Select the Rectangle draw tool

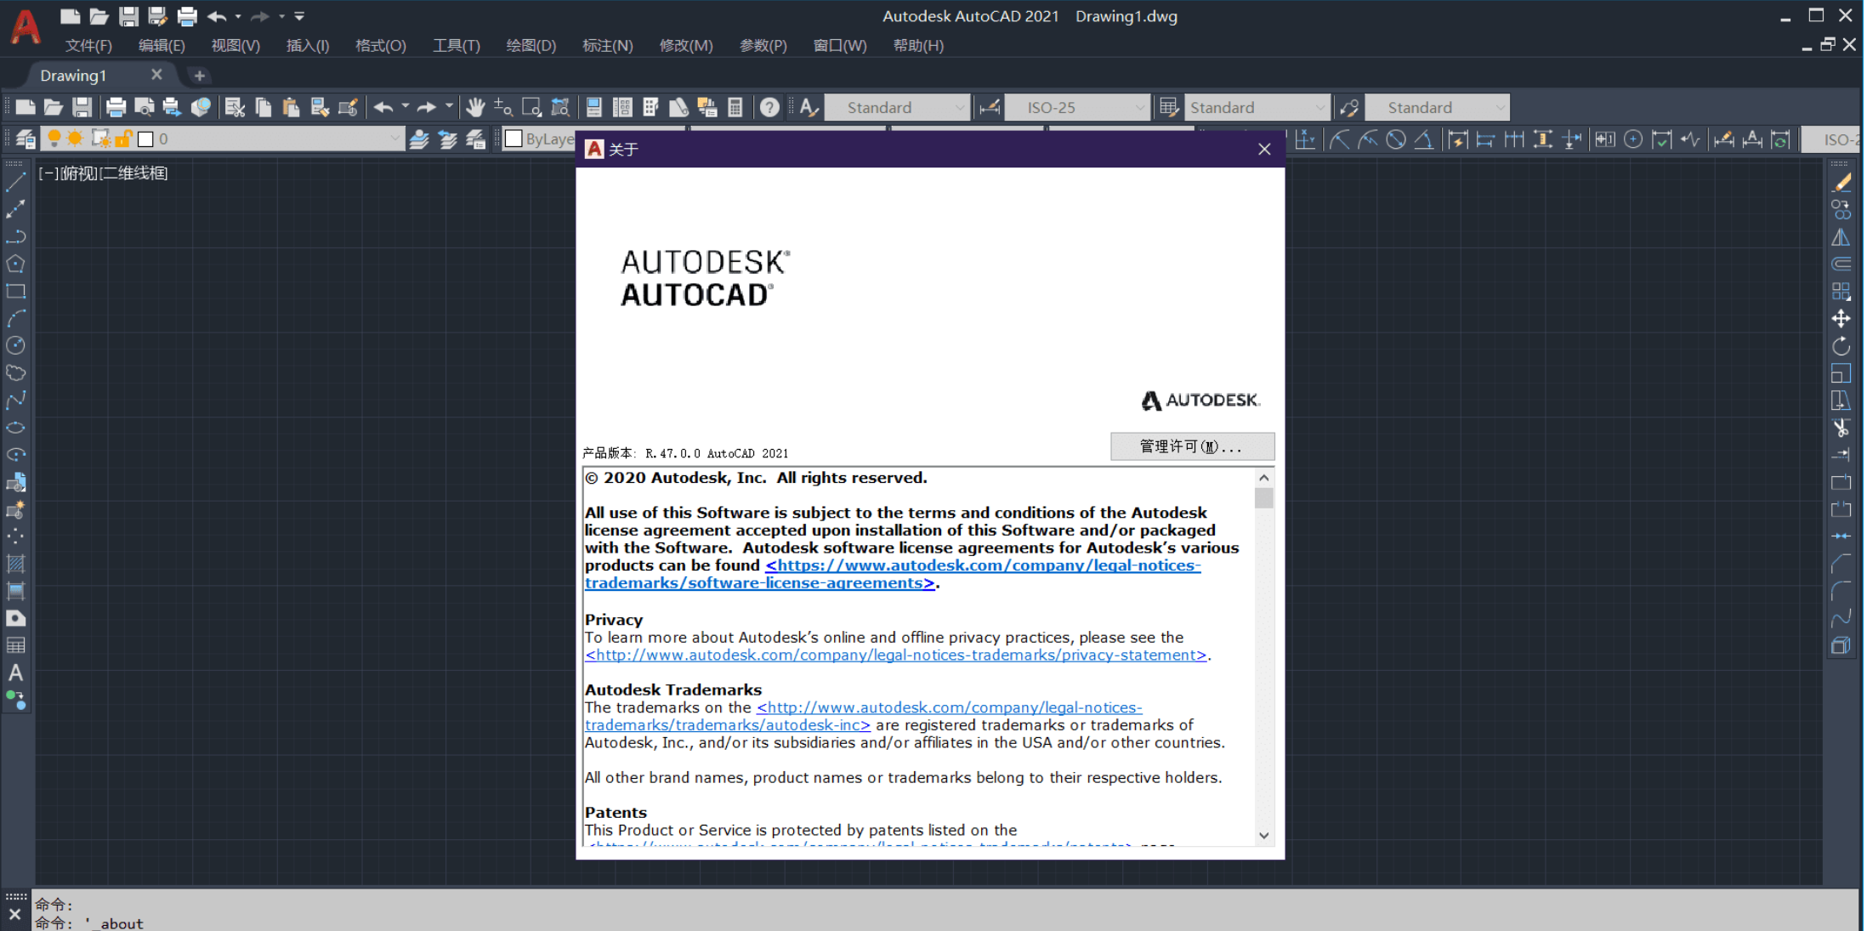point(15,291)
